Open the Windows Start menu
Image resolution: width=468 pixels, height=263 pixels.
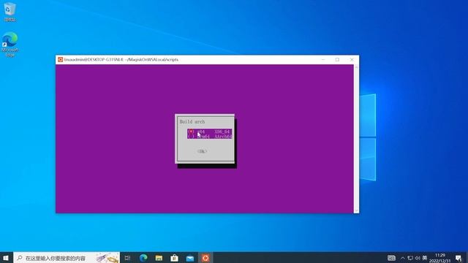click(x=6, y=258)
